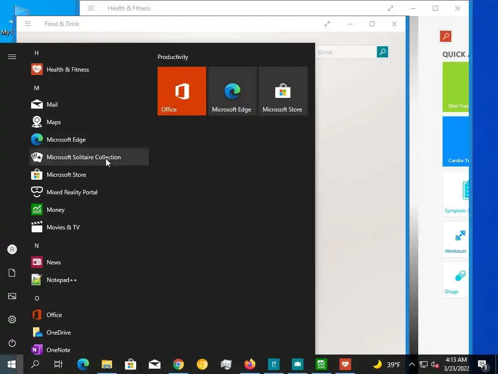Screen dimensions: 498x374
Task: Click the Windows Start button
Action: pyautogui.click(x=12, y=364)
